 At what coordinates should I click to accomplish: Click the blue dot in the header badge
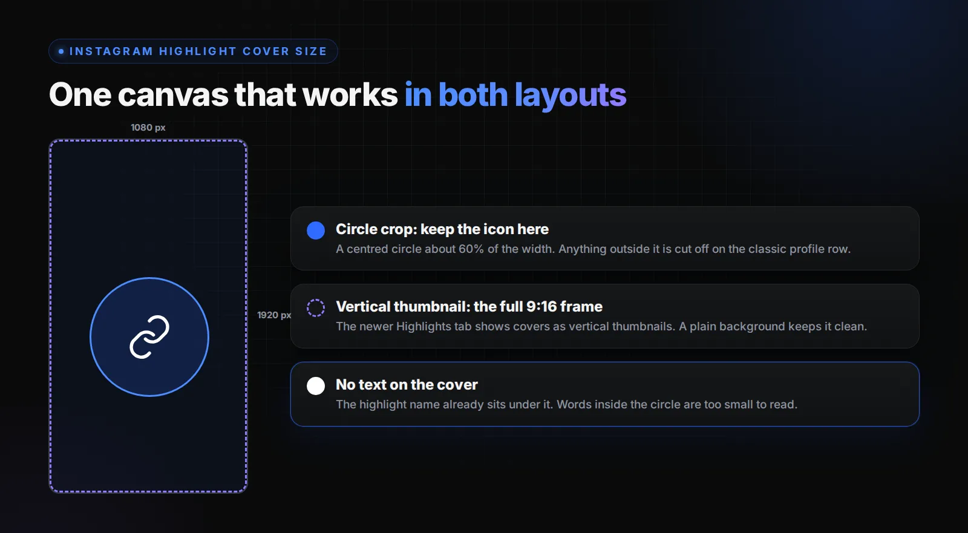click(61, 51)
